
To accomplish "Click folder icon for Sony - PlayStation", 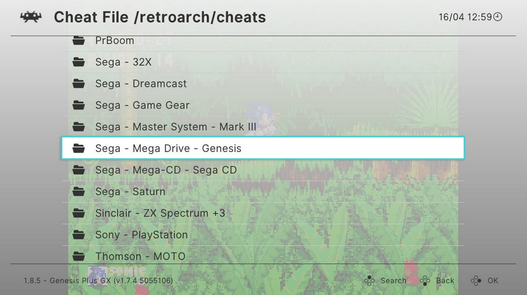I will click(79, 234).
